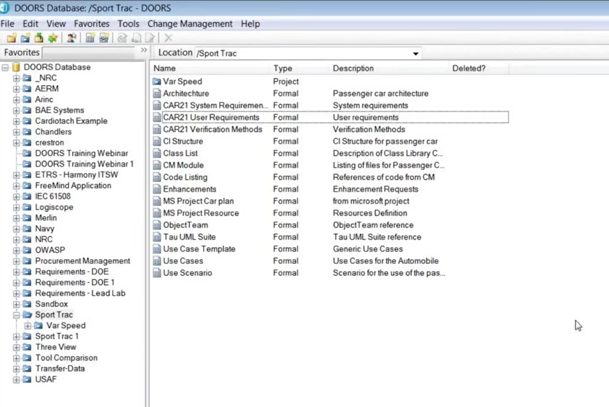Select Sport Trac 1 in the tree
Viewport: 609px width, 407px height.
tap(57, 336)
